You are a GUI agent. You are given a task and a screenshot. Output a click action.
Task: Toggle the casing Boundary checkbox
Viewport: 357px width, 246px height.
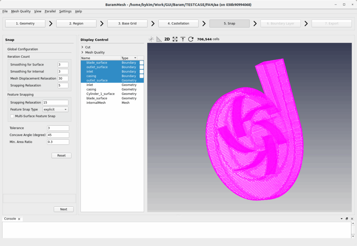pos(142,76)
